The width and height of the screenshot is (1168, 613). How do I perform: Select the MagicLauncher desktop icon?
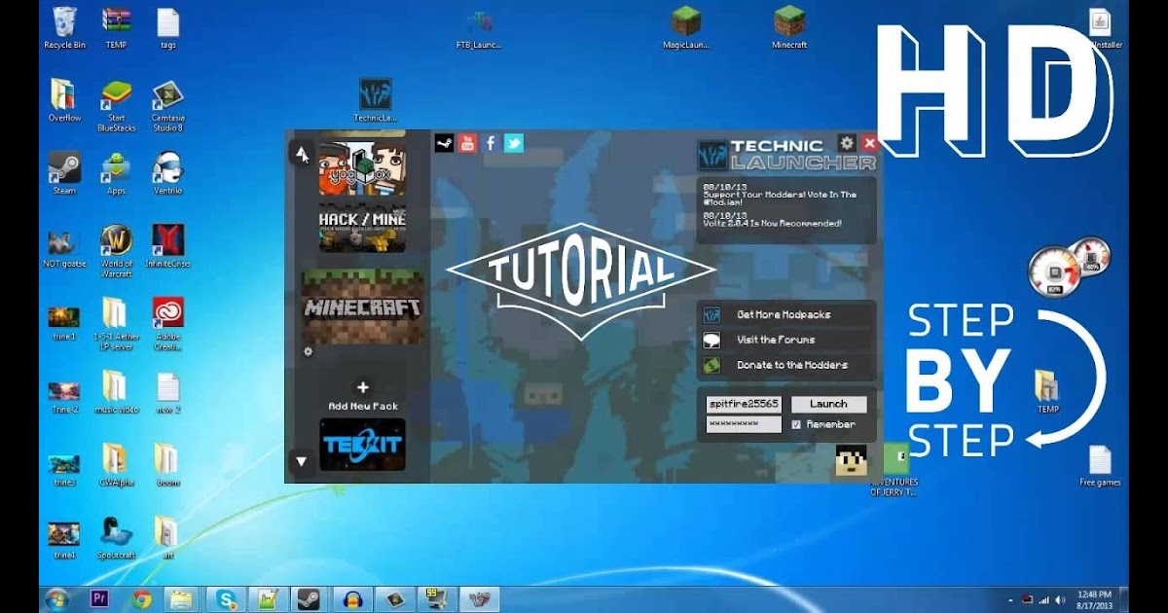tap(687, 27)
